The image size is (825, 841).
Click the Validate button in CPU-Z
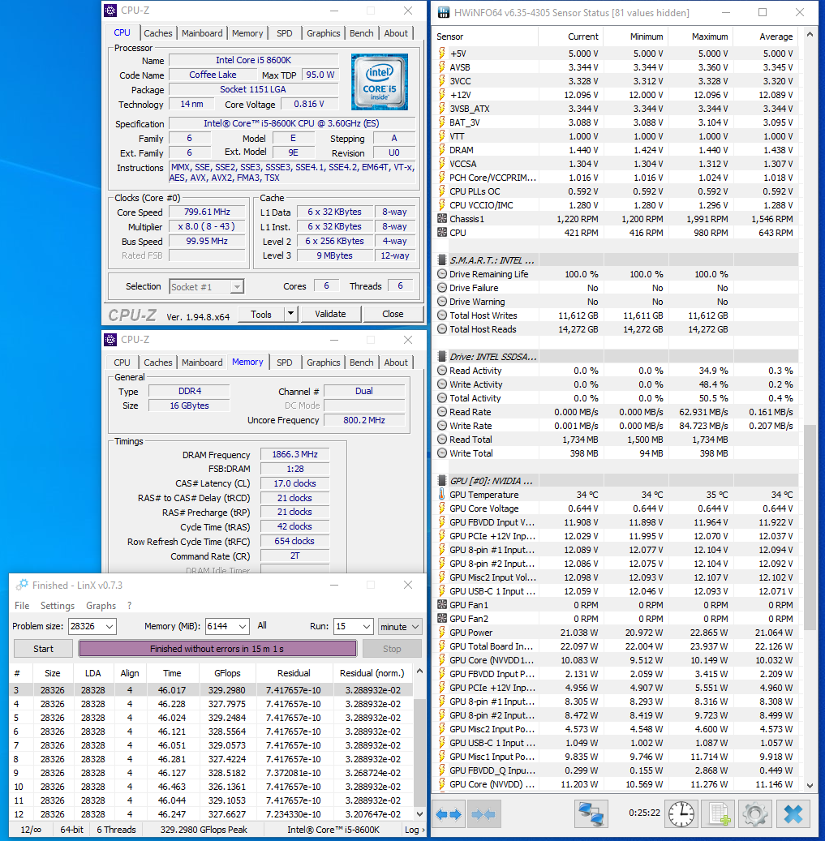tap(330, 314)
